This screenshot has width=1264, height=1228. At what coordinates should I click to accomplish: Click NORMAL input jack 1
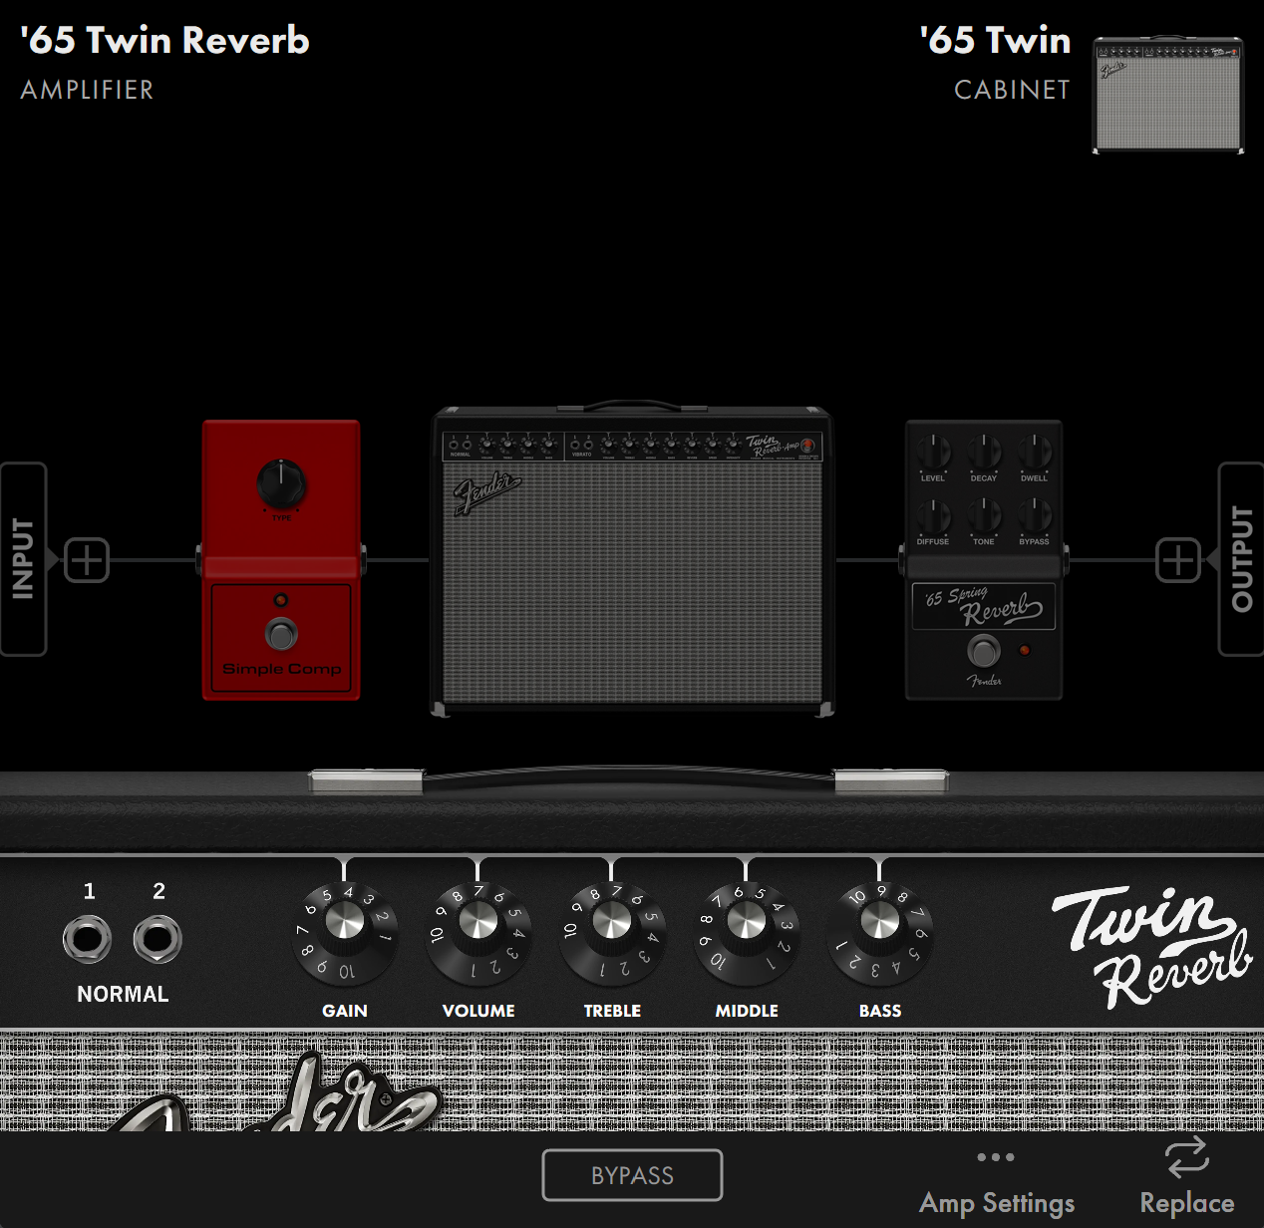[x=87, y=939]
